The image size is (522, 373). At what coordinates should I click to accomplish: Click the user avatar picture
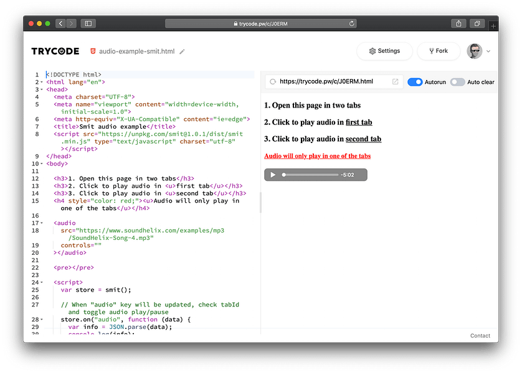point(475,51)
